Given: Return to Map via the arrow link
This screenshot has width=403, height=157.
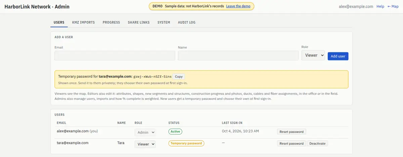Looking at the screenshot, I should (x=393, y=6).
